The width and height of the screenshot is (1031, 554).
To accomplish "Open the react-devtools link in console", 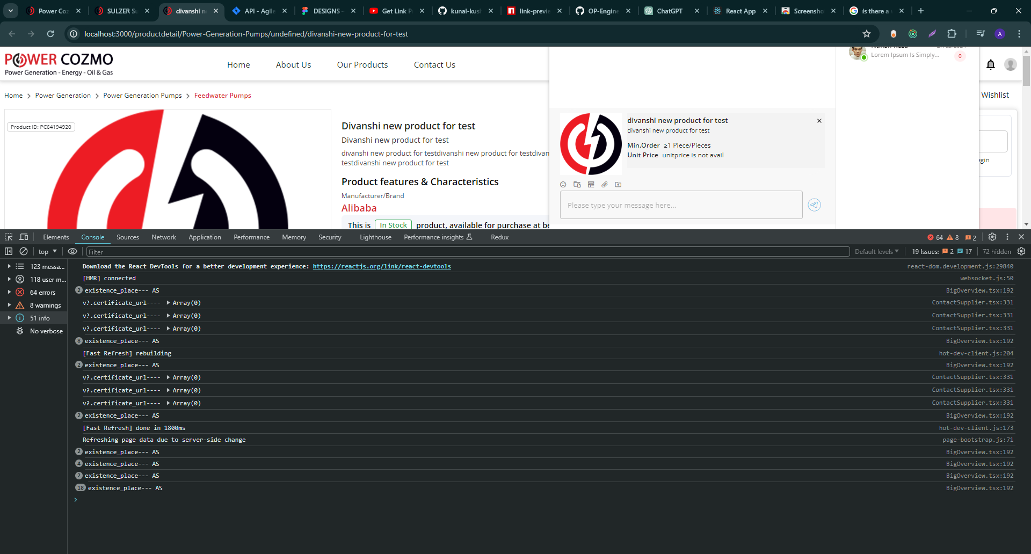I will pos(382,267).
